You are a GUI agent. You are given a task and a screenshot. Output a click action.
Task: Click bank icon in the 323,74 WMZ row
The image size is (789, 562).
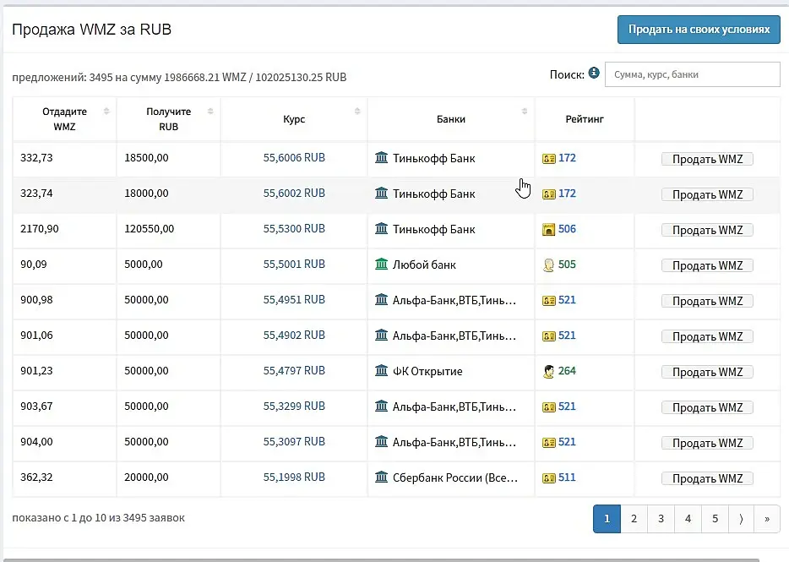pos(382,193)
